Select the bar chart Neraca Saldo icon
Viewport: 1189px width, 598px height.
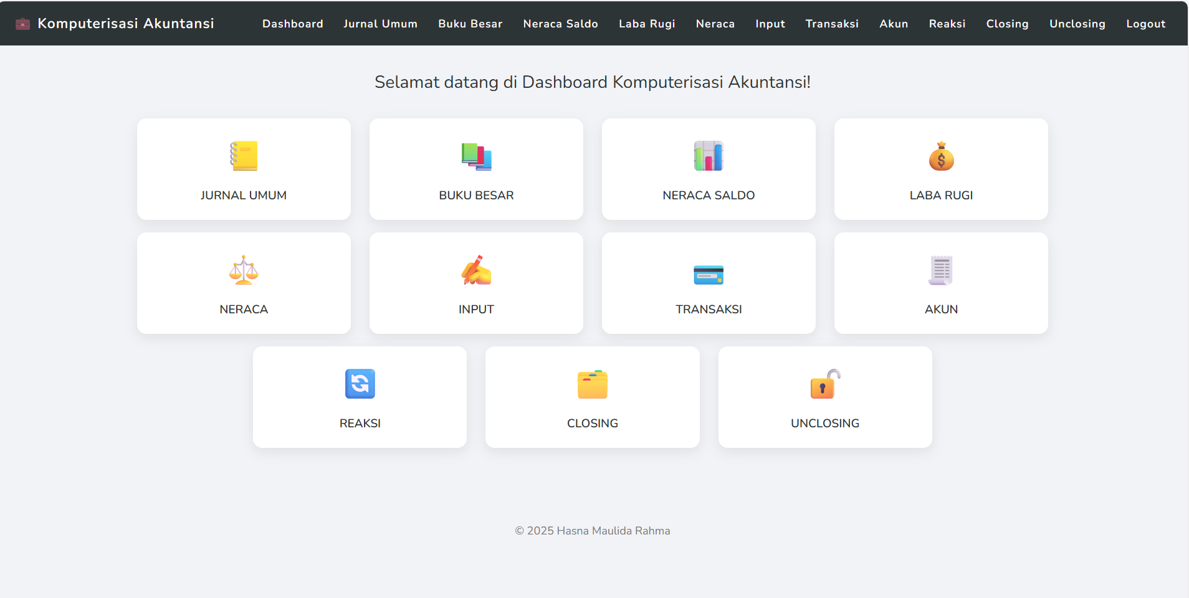click(x=709, y=156)
